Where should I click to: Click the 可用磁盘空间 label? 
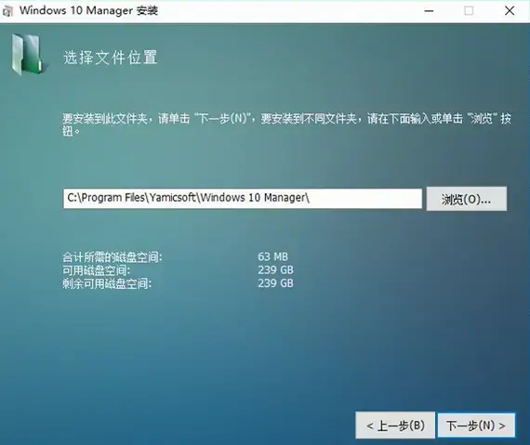coord(97,270)
